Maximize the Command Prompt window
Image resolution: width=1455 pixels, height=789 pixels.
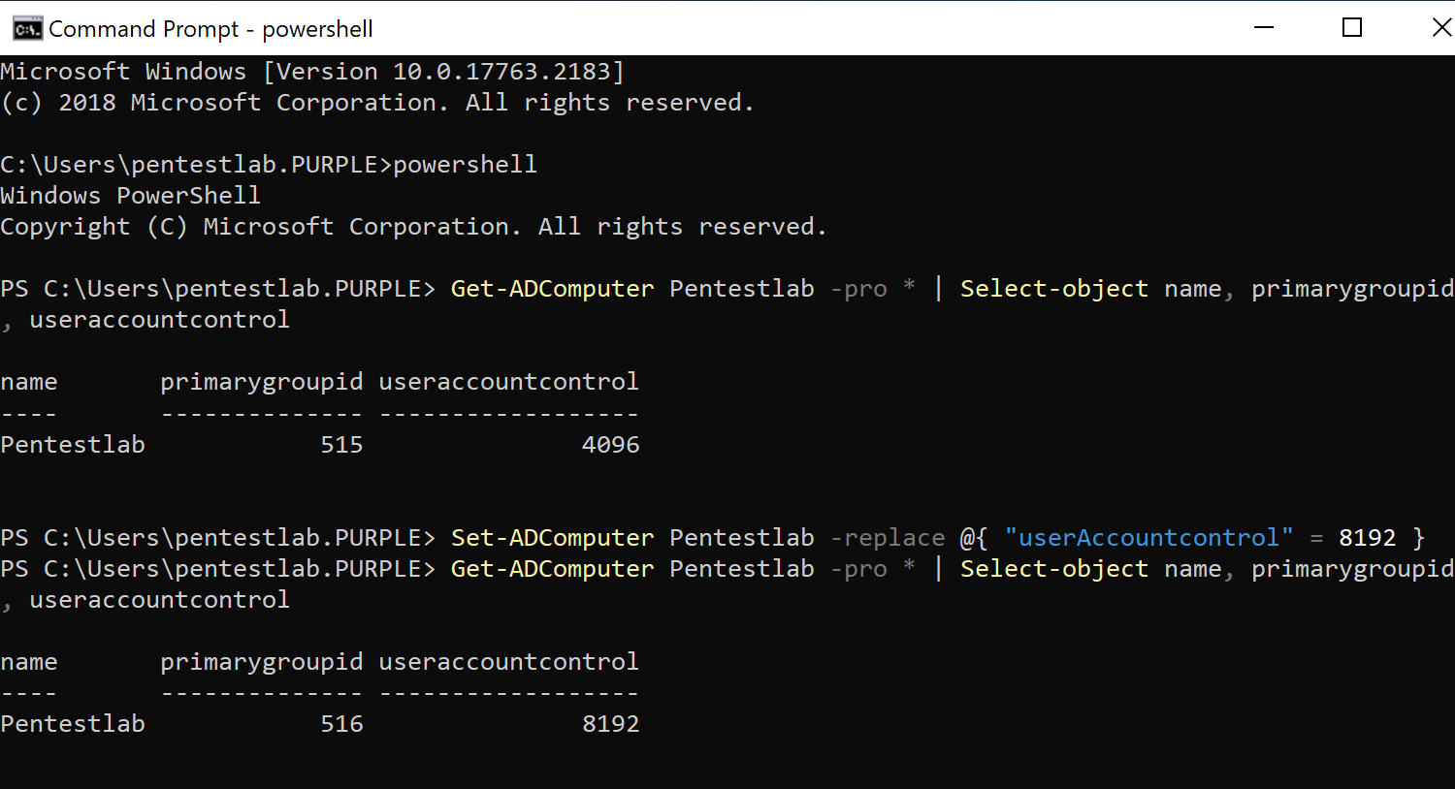(x=1352, y=28)
